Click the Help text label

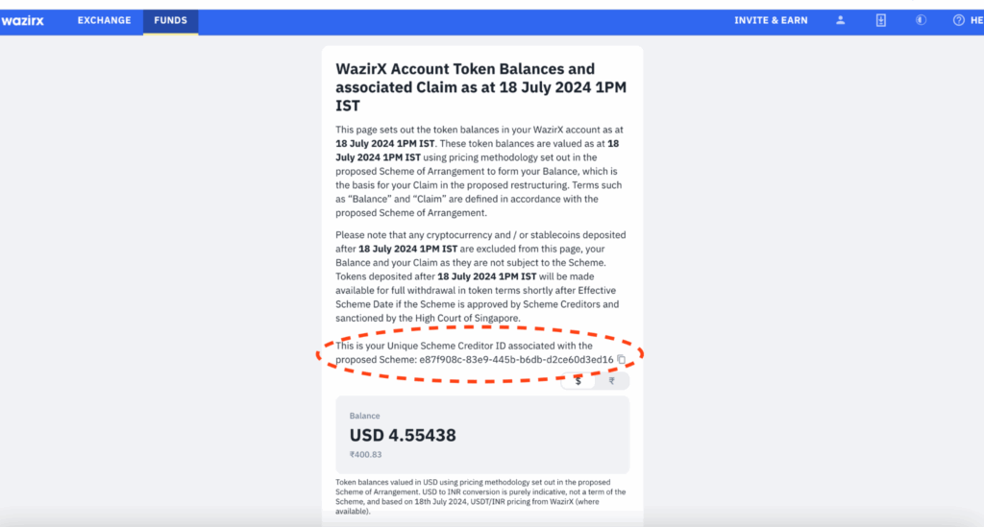977,21
